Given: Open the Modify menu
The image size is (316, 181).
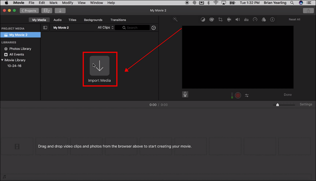Looking at the screenshot, I should [x=67, y=3].
